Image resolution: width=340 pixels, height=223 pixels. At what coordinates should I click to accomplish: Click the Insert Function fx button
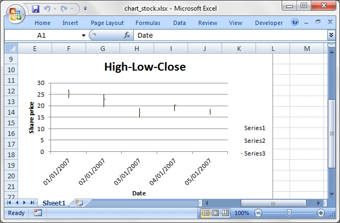(127, 35)
